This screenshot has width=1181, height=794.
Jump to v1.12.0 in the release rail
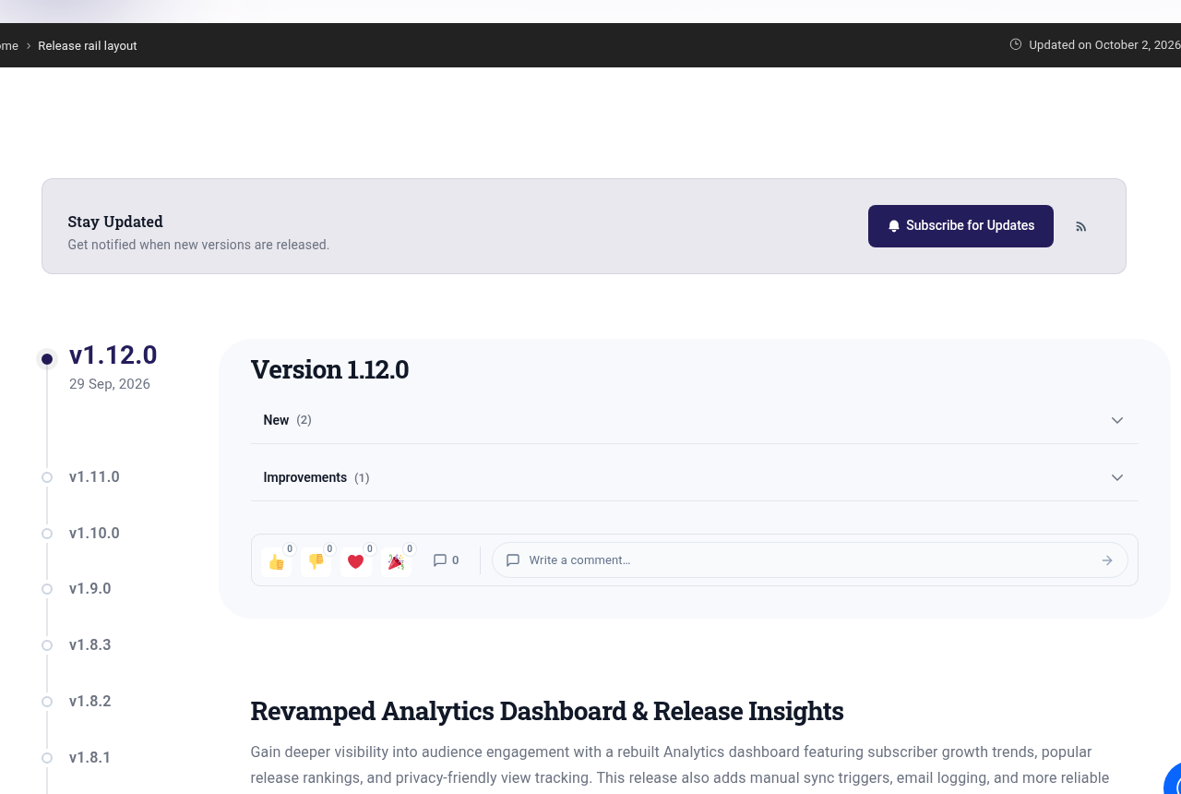pos(113,355)
